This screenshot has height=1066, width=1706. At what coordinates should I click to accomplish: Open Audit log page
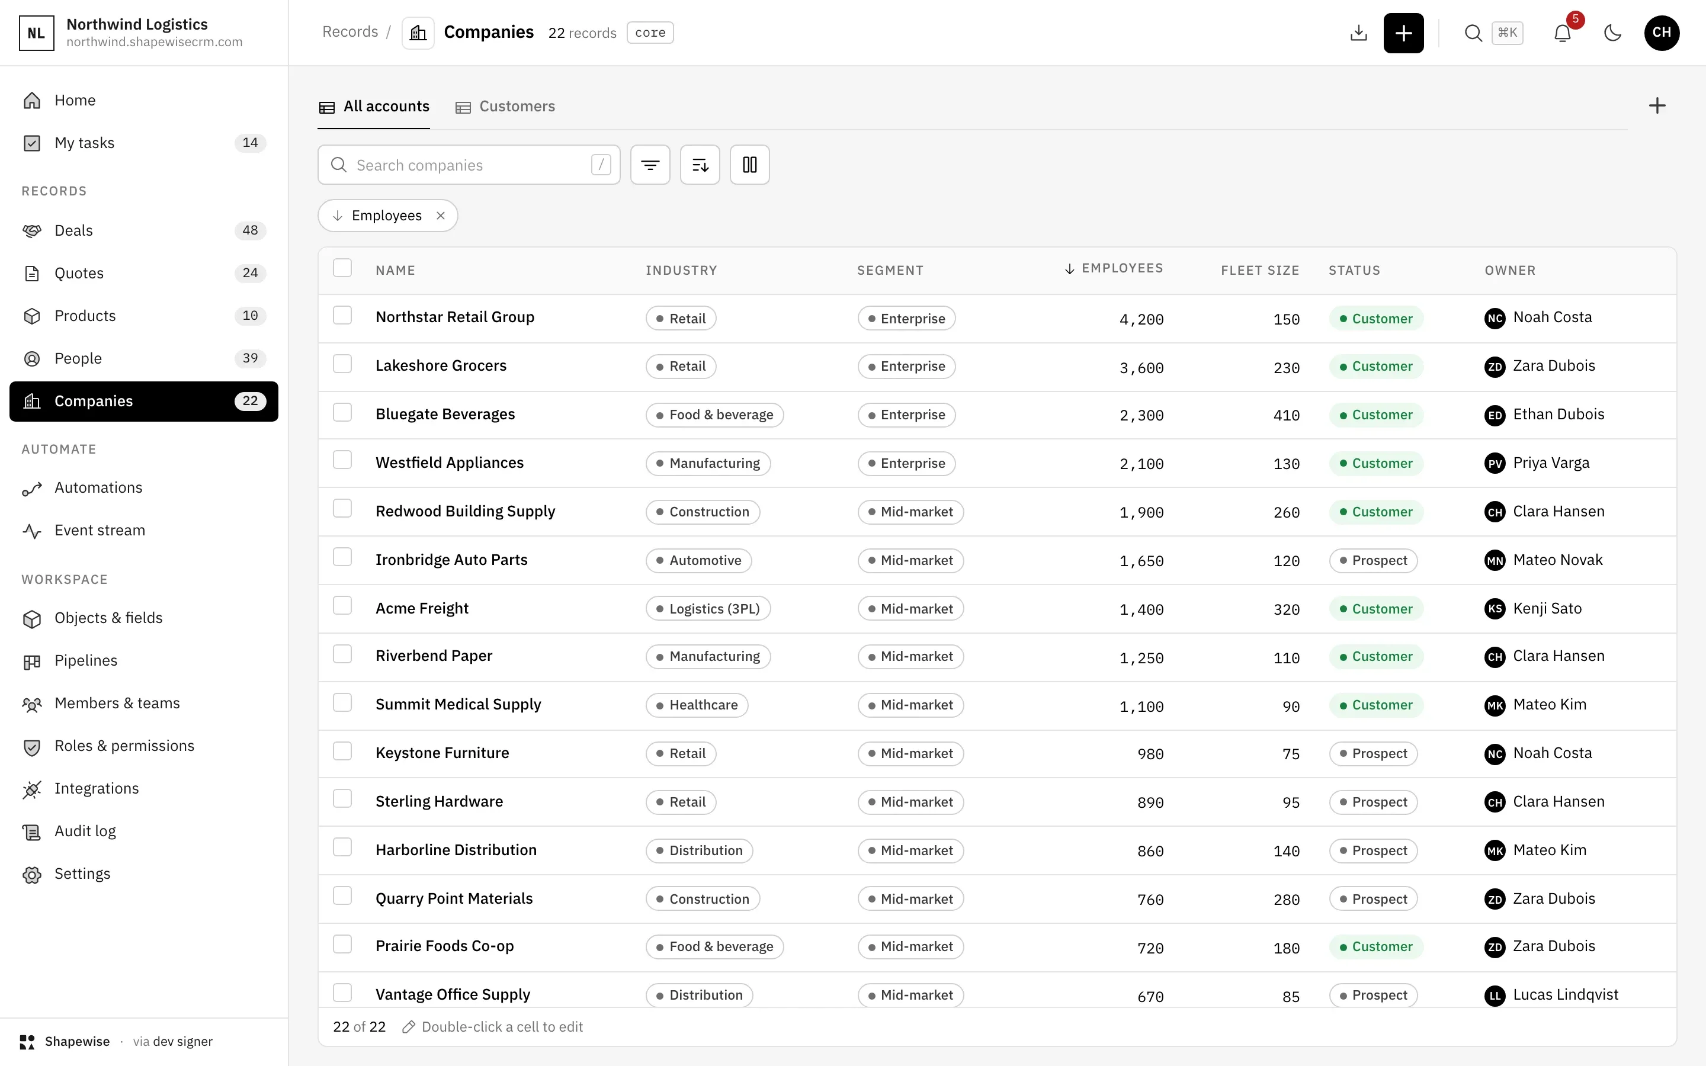144,831
